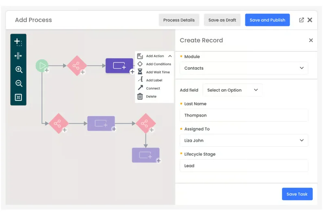Click Save as Draft button
The height and width of the screenshot is (216, 325).
[x=222, y=20]
